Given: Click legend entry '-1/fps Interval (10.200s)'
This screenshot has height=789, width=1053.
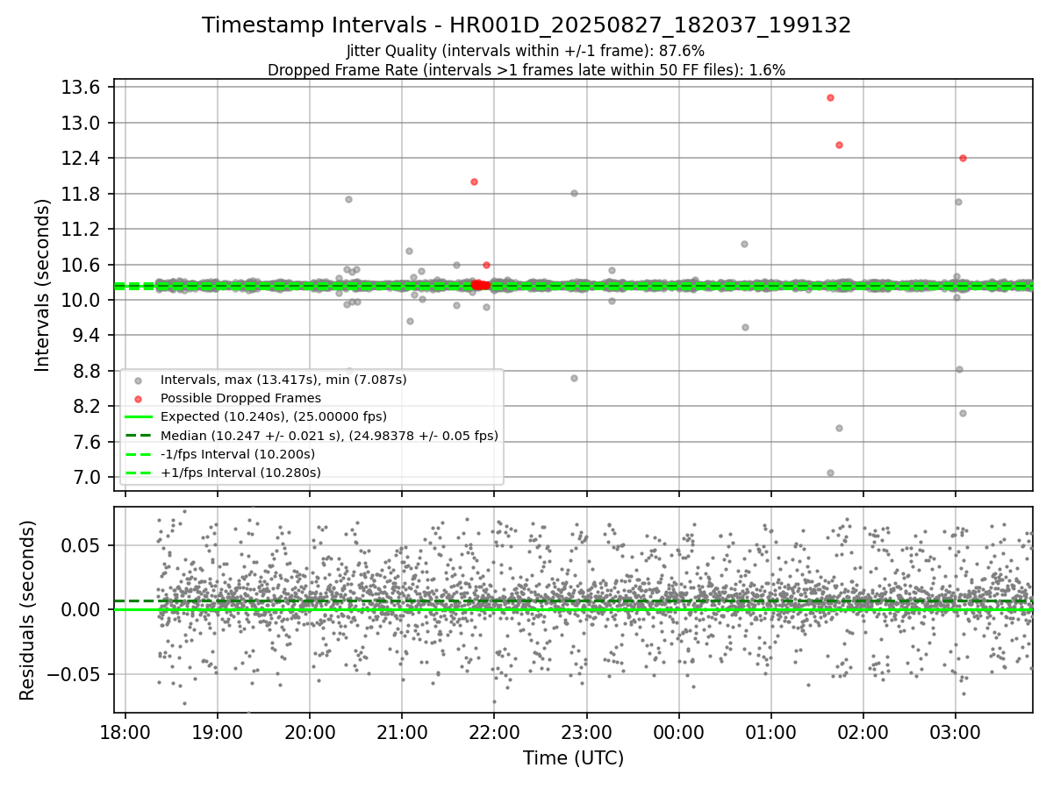Looking at the screenshot, I should pyautogui.click(x=238, y=454).
